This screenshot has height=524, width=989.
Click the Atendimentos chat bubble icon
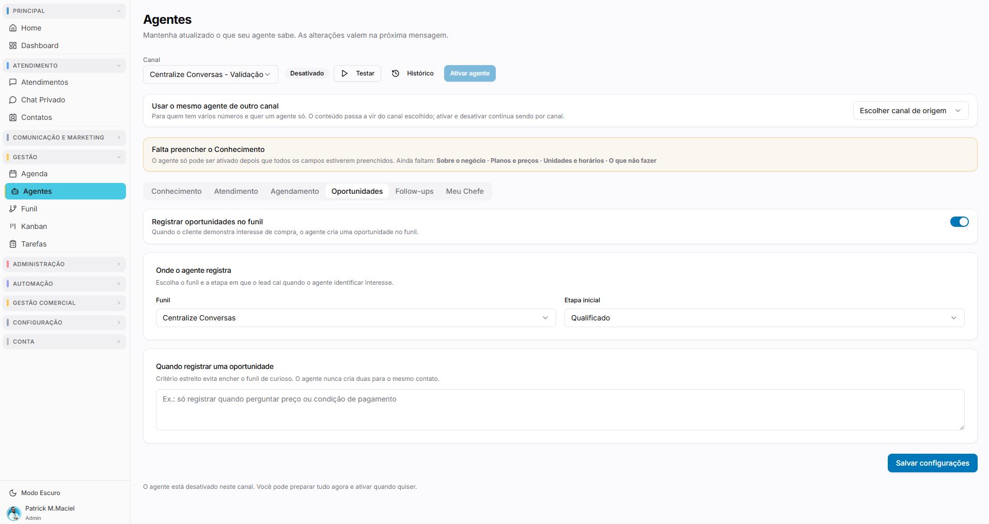13,82
